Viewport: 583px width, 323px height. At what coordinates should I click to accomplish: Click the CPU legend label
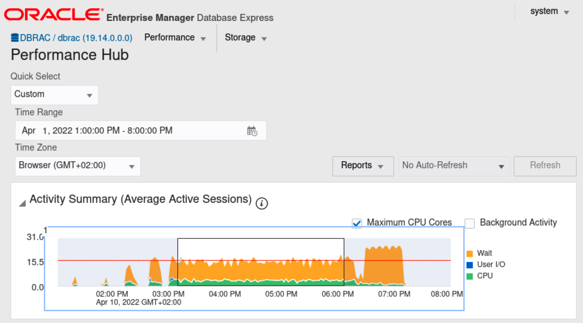tap(485, 276)
